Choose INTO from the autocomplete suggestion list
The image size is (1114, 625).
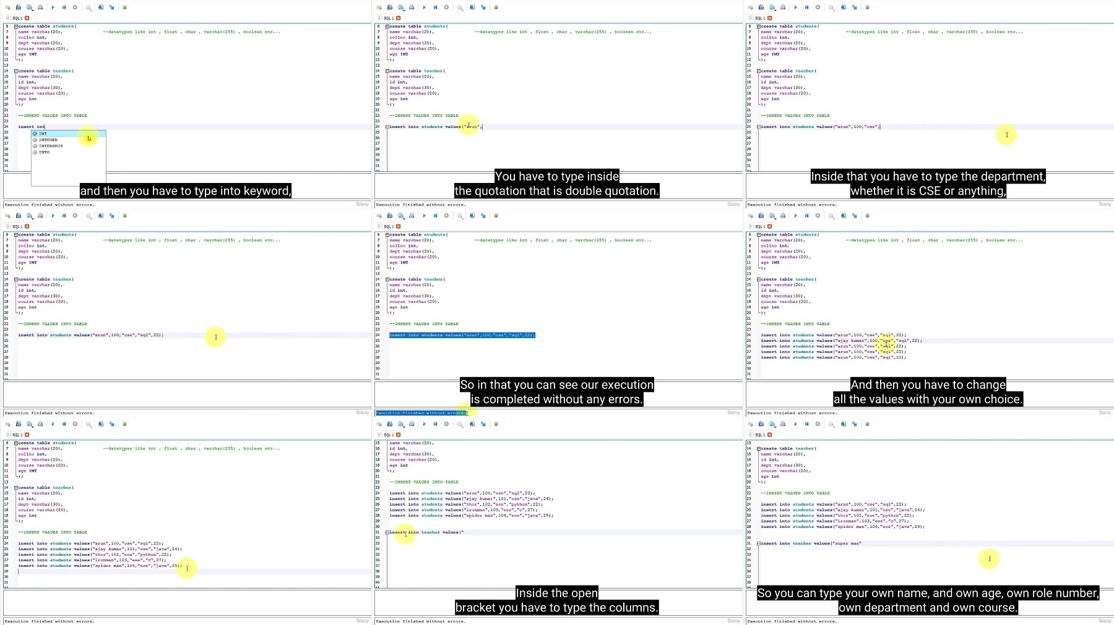coord(69,152)
